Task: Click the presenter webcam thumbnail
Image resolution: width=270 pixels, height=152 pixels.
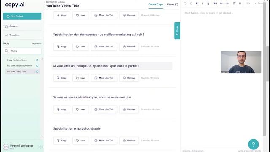Action: point(241,62)
